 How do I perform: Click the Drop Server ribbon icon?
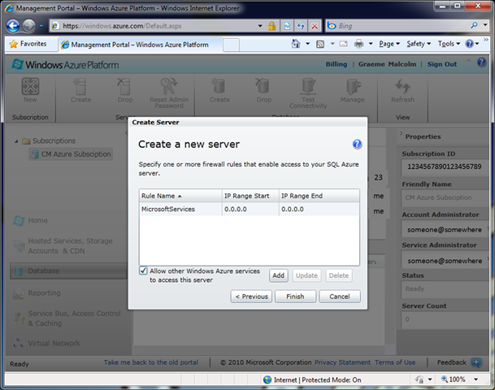click(x=124, y=86)
